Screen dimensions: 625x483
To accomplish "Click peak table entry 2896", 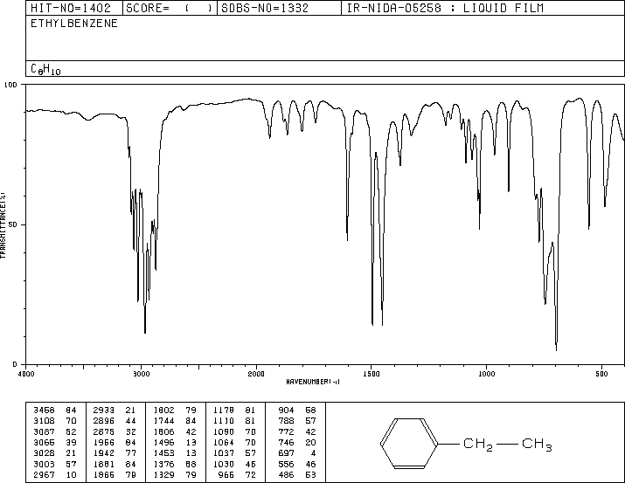I will tap(104, 421).
